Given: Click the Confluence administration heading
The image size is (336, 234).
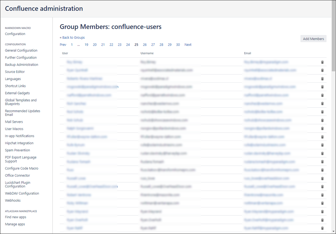Looking at the screenshot, I should [x=44, y=8].
